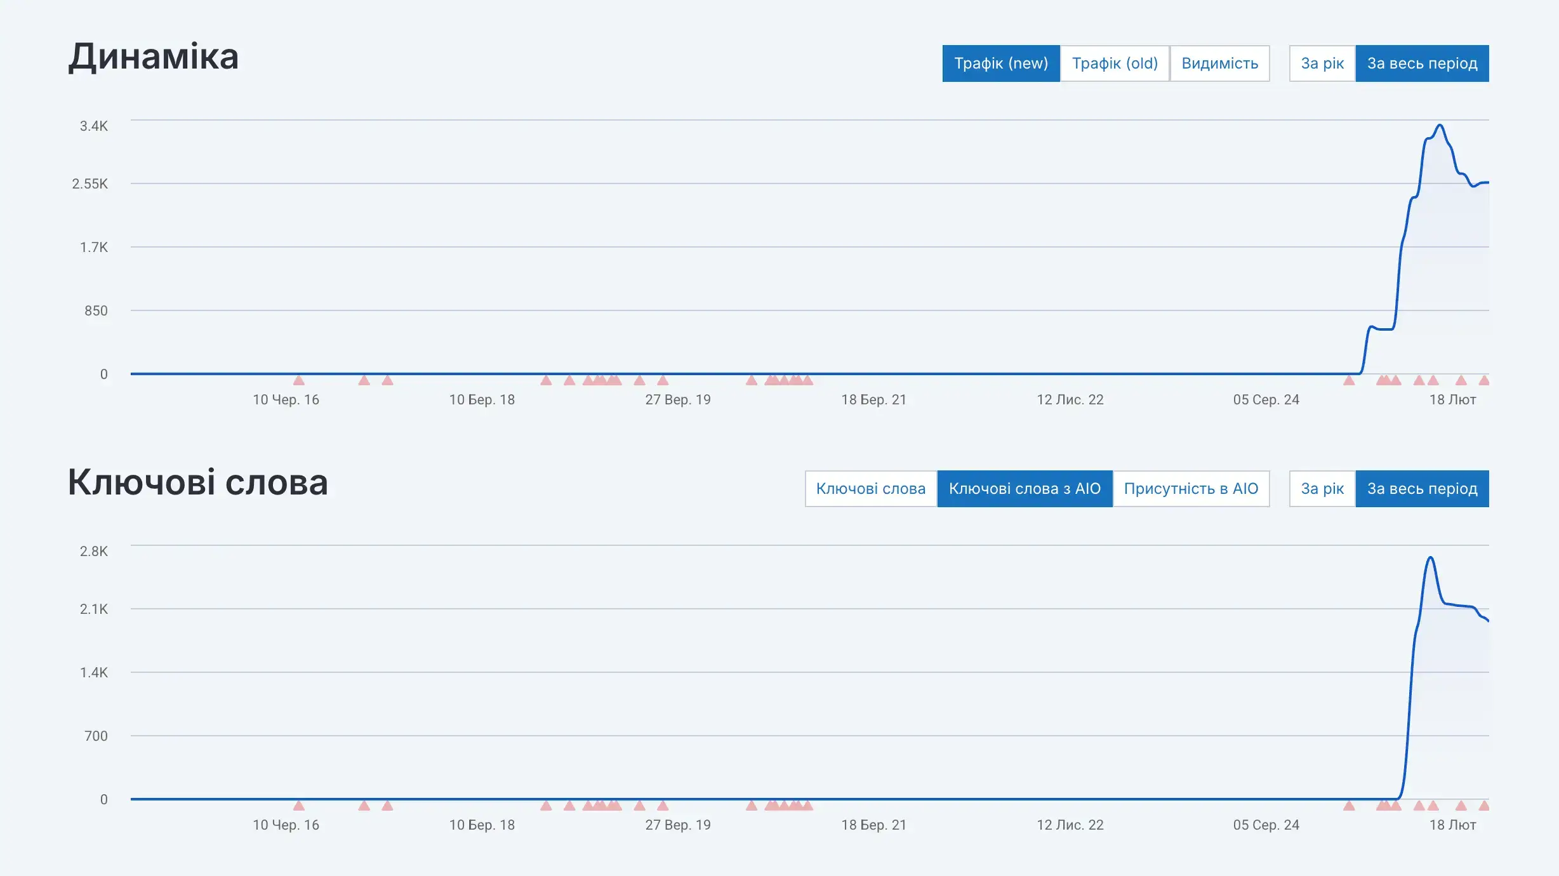
Task: Switch Динаміка chart to Трафік (new) tab
Action: click(1000, 63)
